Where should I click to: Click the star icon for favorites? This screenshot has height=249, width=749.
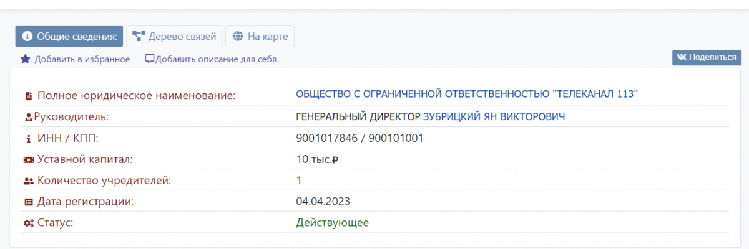click(x=26, y=59)
